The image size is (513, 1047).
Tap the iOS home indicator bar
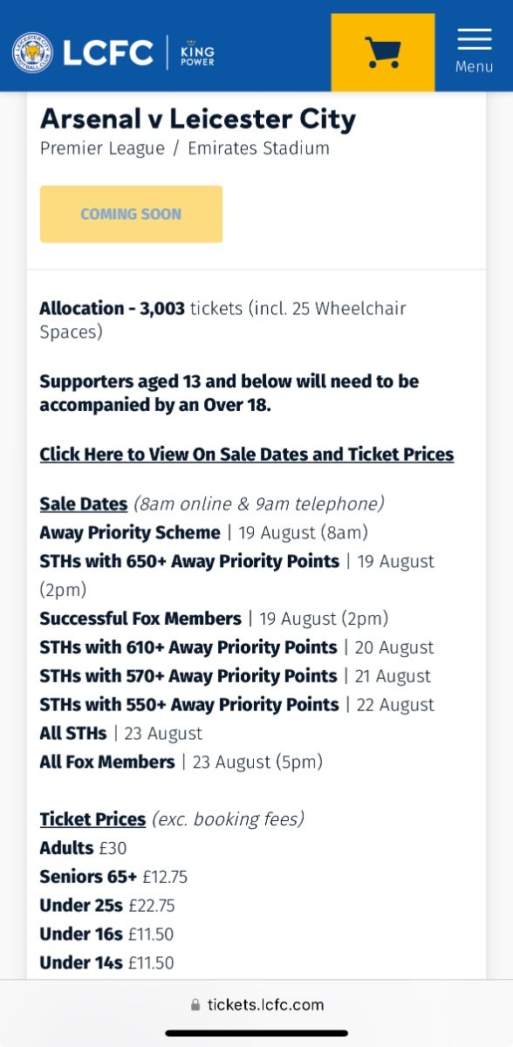pyautogui.click(x=256, y=1033)
